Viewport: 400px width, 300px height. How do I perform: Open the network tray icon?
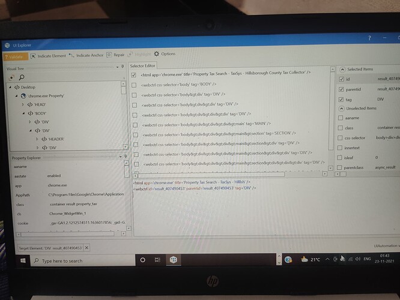[351, 259]
